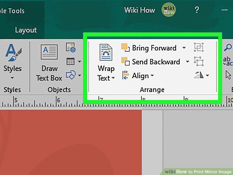Viewport: 233px width, 175px height.
Task: Select the red shape on the page
Action: [71, 143]
